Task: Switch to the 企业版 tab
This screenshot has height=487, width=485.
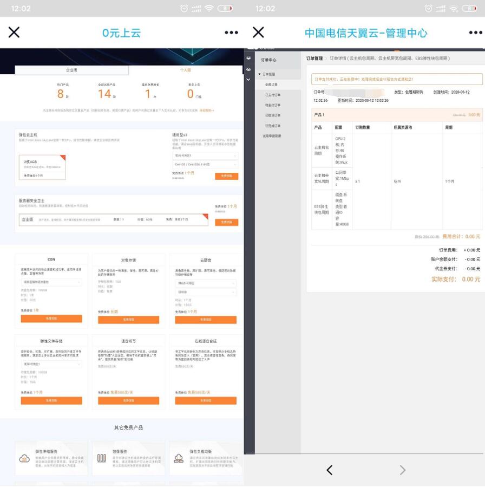Action: tap(71, 70)
